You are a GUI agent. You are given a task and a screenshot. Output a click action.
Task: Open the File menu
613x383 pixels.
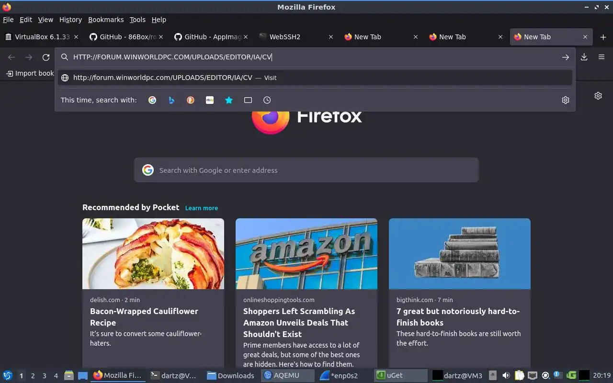click(8, 20)
